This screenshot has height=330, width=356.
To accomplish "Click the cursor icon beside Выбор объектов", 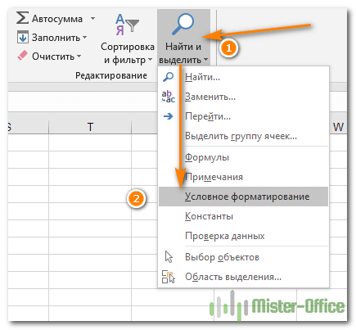I will (169, 257).
